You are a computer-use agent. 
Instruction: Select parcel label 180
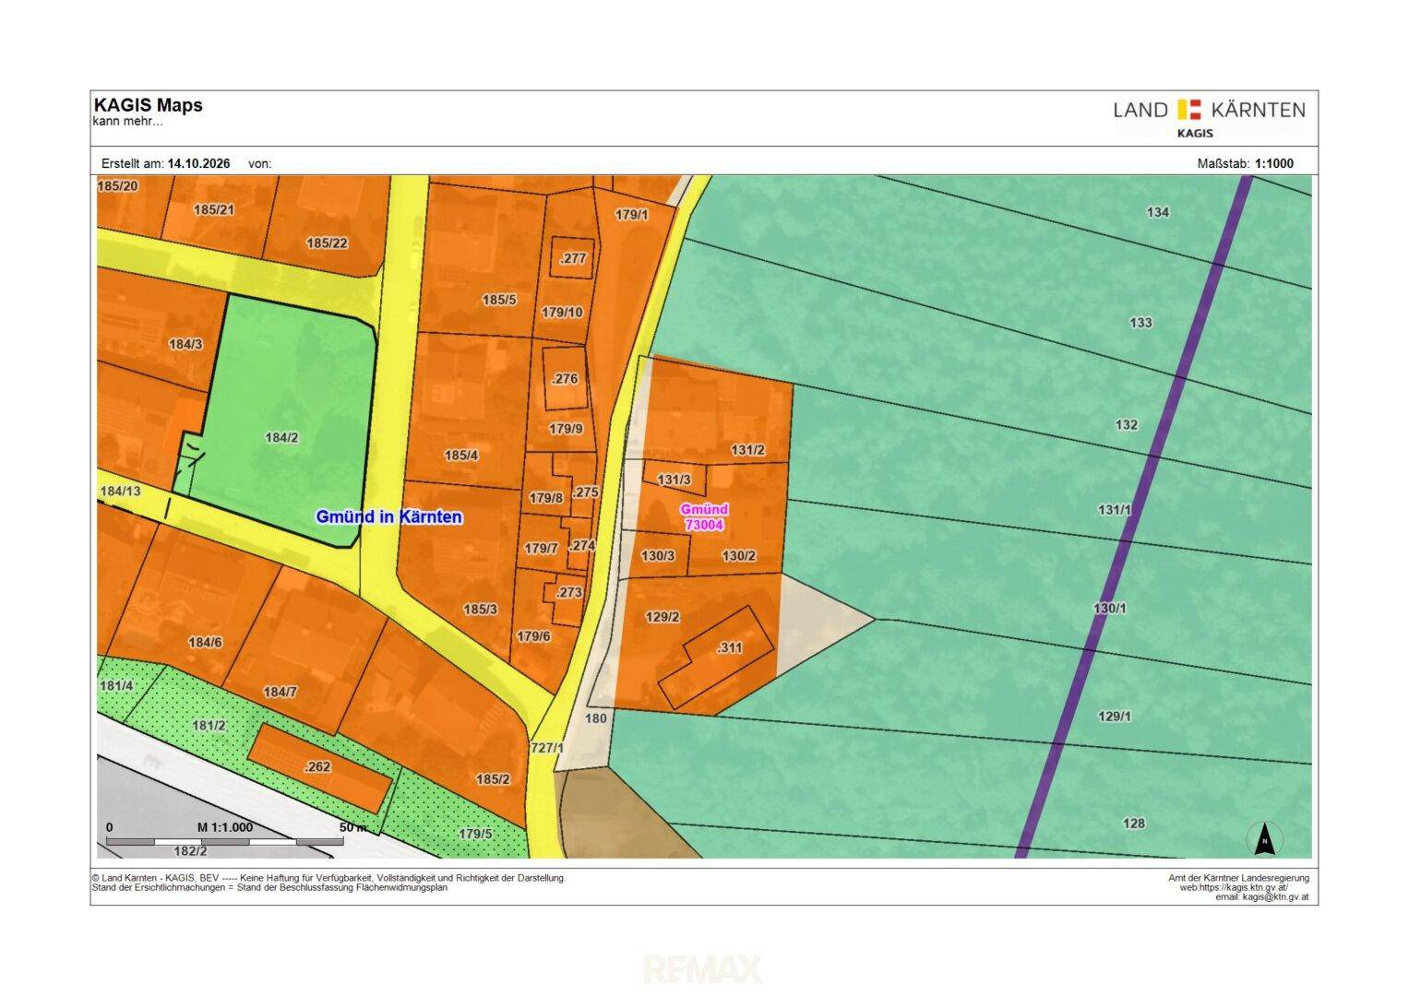pyautogui.click(x=596, y=717)
